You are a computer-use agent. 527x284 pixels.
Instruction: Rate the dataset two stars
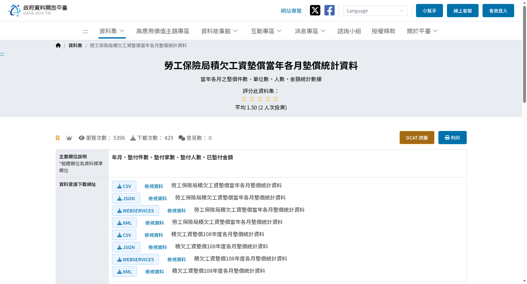pyautogui.click(x=252, y=99)
